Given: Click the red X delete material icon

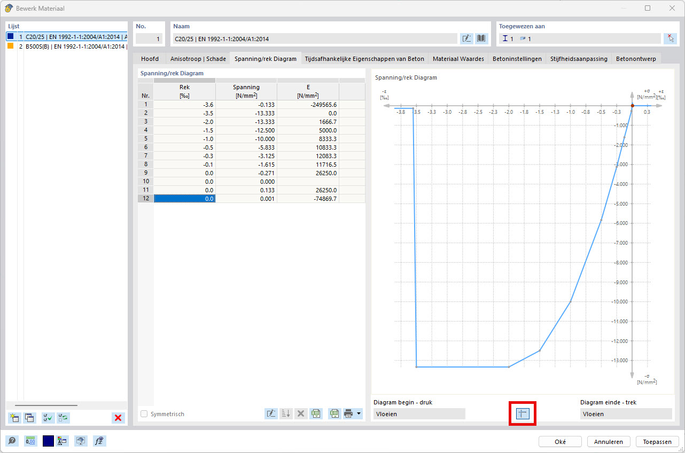Looking at the screenshot, I should point(118,418).
